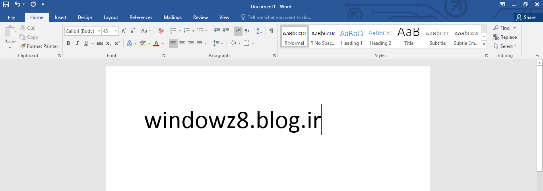Switch to the References tab
This screenshot has width=543, height=191.
tap(141, 17)
